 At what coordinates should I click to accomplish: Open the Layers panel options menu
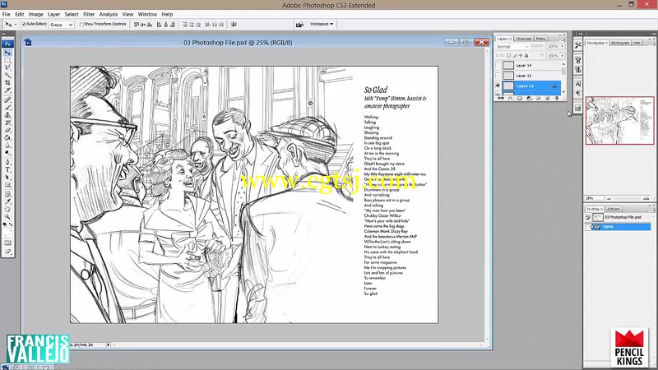tap(563, 39)
